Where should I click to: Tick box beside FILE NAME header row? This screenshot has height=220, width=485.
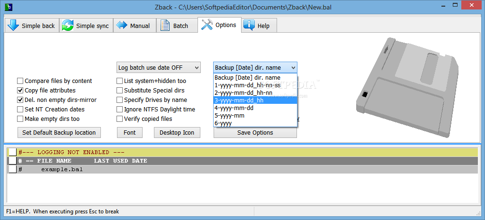pos(12,161)
